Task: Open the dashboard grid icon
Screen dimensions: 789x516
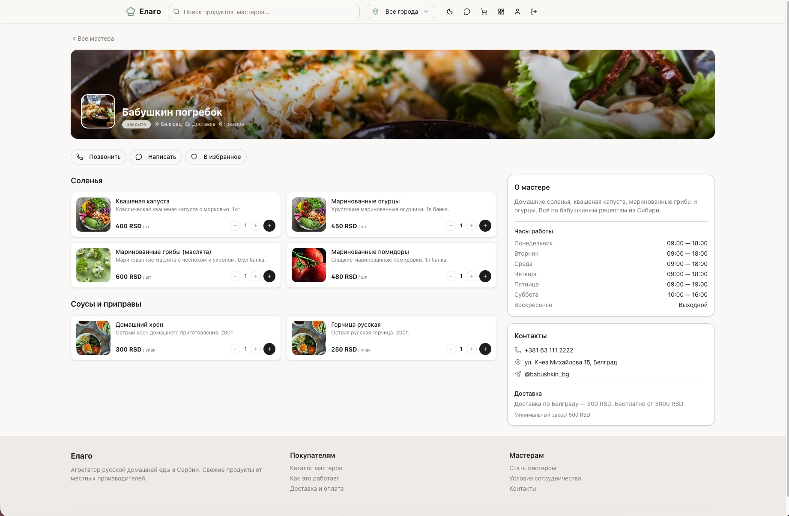Action: 501,12
